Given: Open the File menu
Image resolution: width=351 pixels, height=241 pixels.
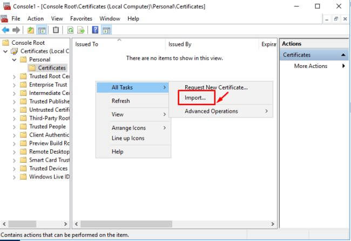Looking at the screenshot, I should pyautogui.click(x=16, y=18).
